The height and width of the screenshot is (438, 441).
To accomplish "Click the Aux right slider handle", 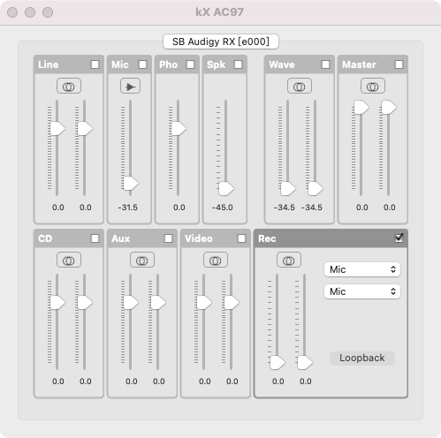I will [x=158, y=303].
